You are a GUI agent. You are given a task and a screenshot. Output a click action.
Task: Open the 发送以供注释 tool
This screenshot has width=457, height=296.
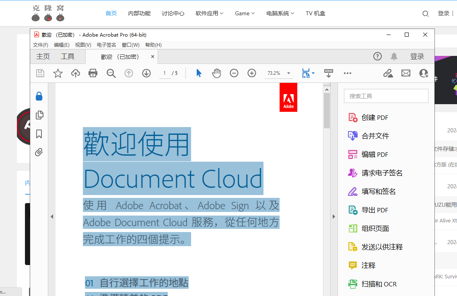[x=375, y=247]
